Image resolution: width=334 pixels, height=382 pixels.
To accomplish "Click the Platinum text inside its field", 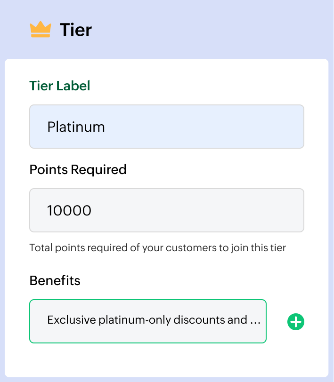I will 75,126.
